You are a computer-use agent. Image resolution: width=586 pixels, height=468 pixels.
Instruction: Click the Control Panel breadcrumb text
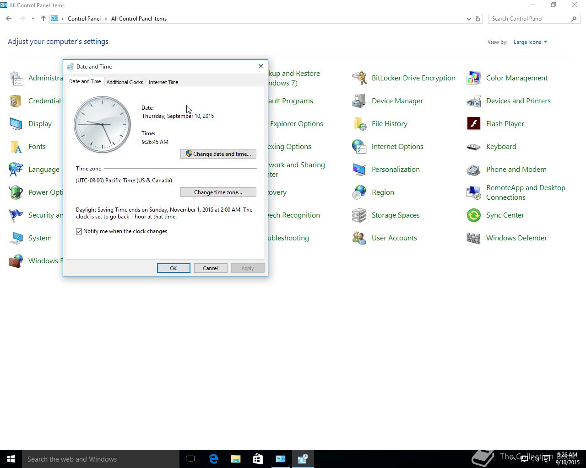(84, 19)
